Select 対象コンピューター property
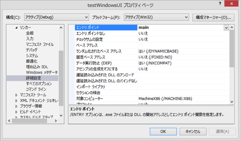The height and width of the screenshot is (141, 241). click(90, 98)
